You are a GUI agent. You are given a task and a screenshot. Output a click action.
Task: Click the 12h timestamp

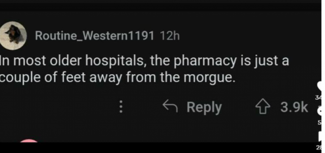tap(170, 36)
